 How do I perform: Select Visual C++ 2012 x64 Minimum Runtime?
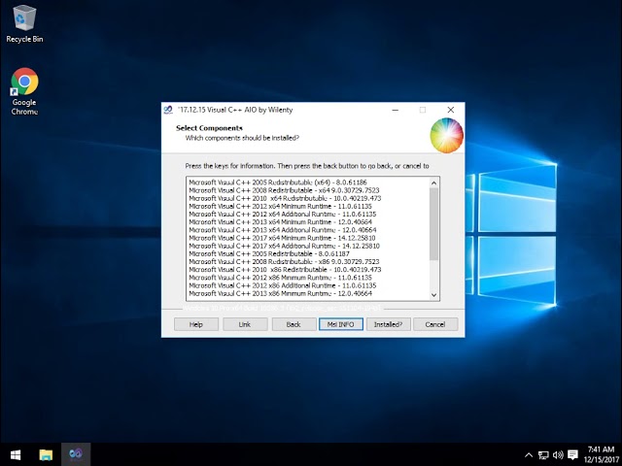pos(280,206)
